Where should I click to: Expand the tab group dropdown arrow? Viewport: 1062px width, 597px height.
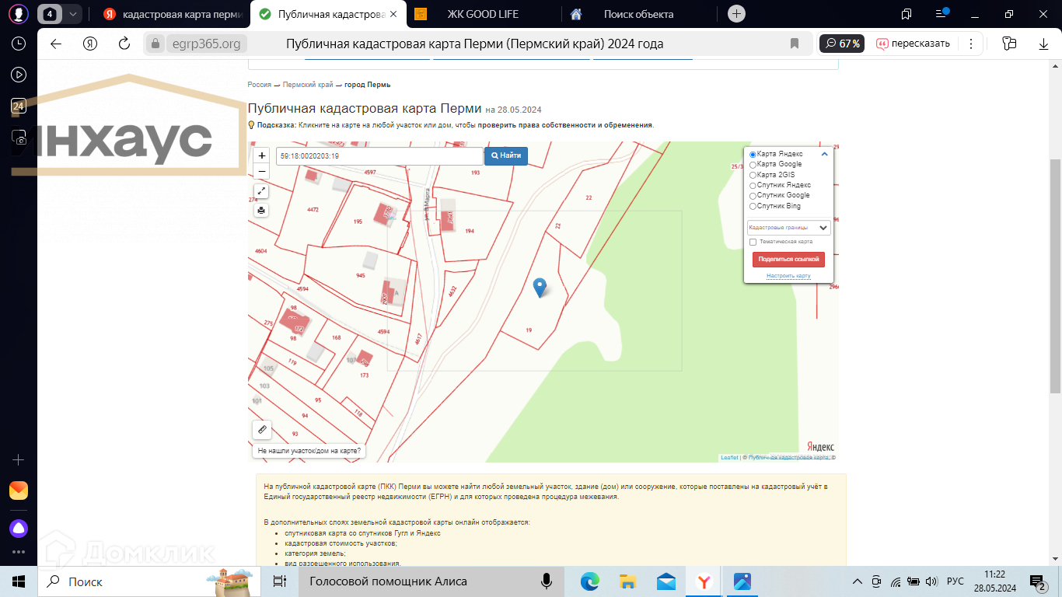[x=72, y=14]
